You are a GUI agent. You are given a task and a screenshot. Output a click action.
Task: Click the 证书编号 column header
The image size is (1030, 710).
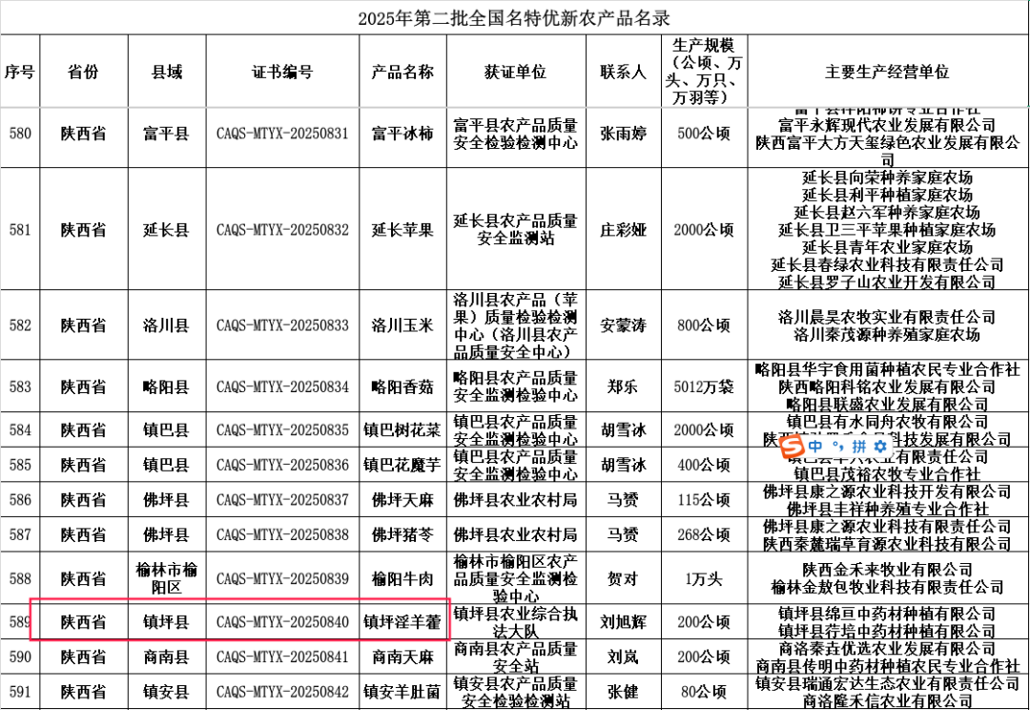click(282, 72)
